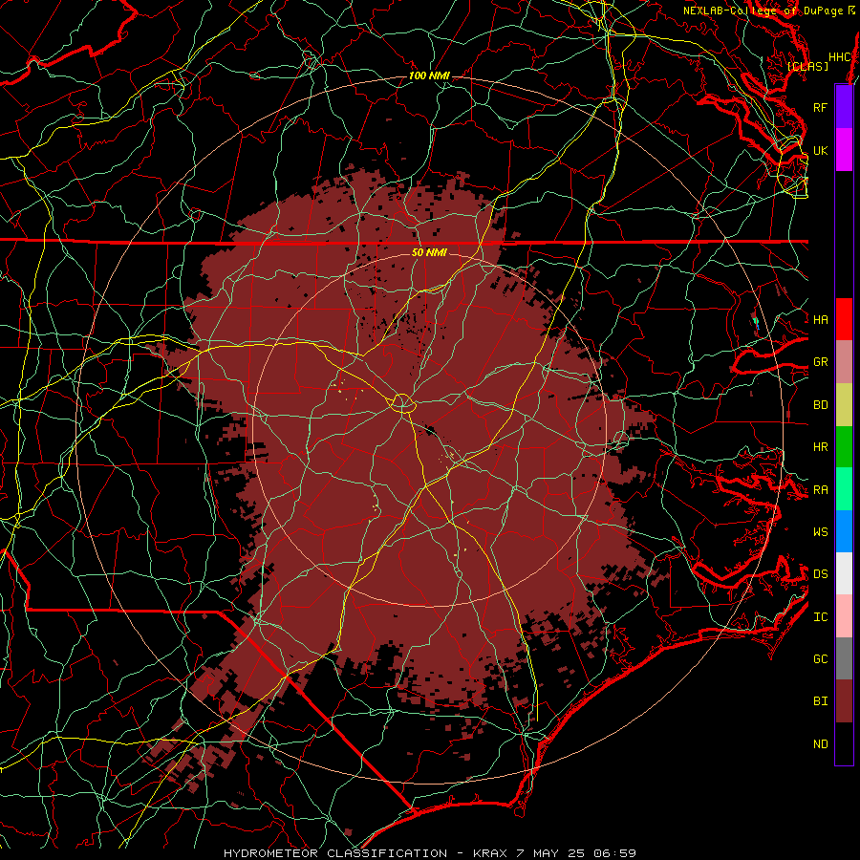Click the ND black legend swatch
Image resolution: width=860 pixels, height=860 pixels.
[844, 743]
